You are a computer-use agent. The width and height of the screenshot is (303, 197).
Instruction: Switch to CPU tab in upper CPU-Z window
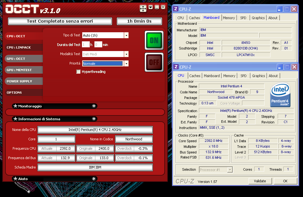click(x=180, y=18)
